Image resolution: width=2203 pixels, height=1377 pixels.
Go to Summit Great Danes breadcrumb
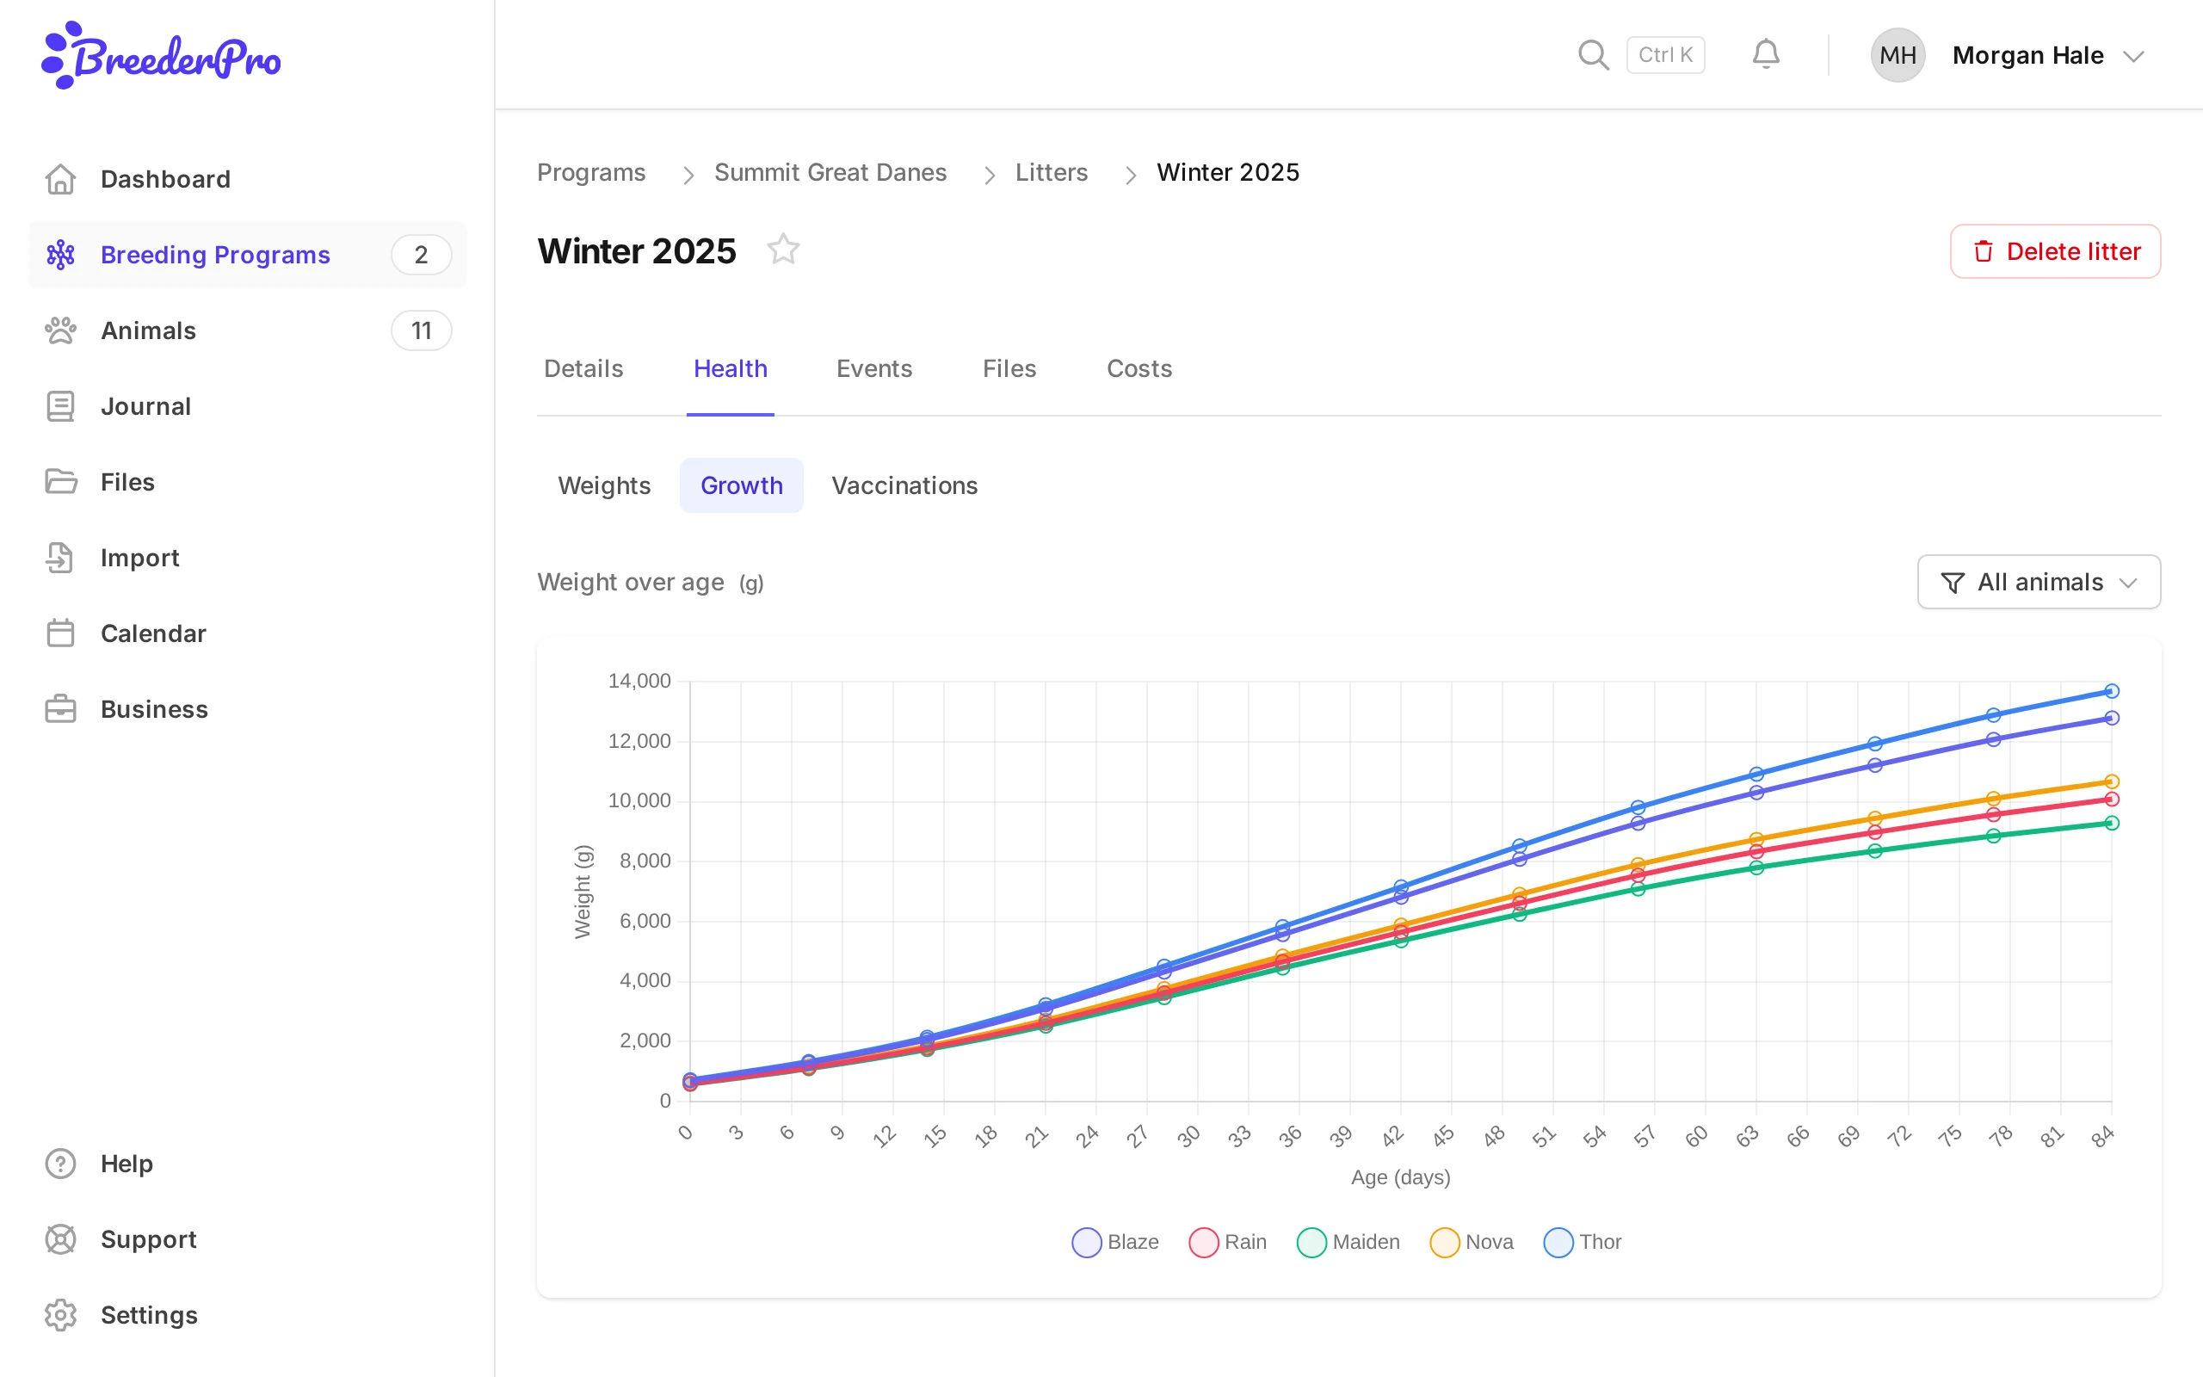click(830, 172)
